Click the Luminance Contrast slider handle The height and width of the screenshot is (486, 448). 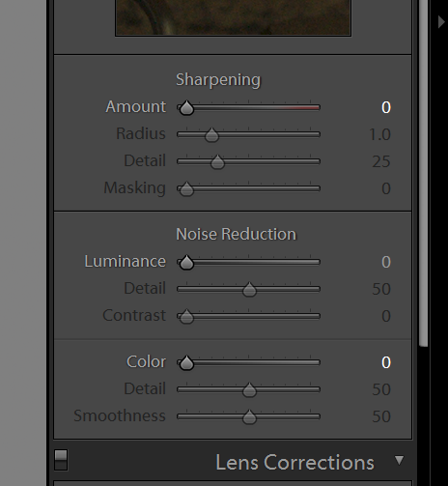tap(186, 317)
